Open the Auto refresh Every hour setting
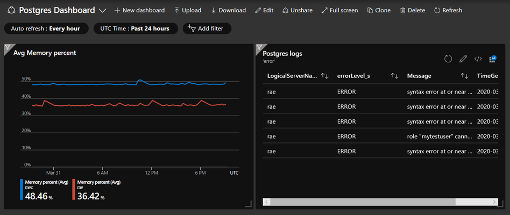The width and height of the screenshot is (510, 215). [46, 28]
